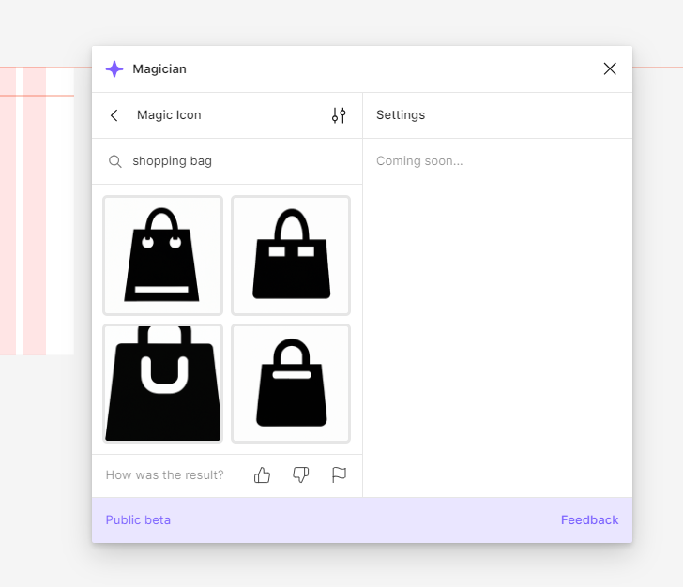The width and height of the screenshot is (683, 587).
Task: Close the Magician plugin window
Action: point(610,68)
